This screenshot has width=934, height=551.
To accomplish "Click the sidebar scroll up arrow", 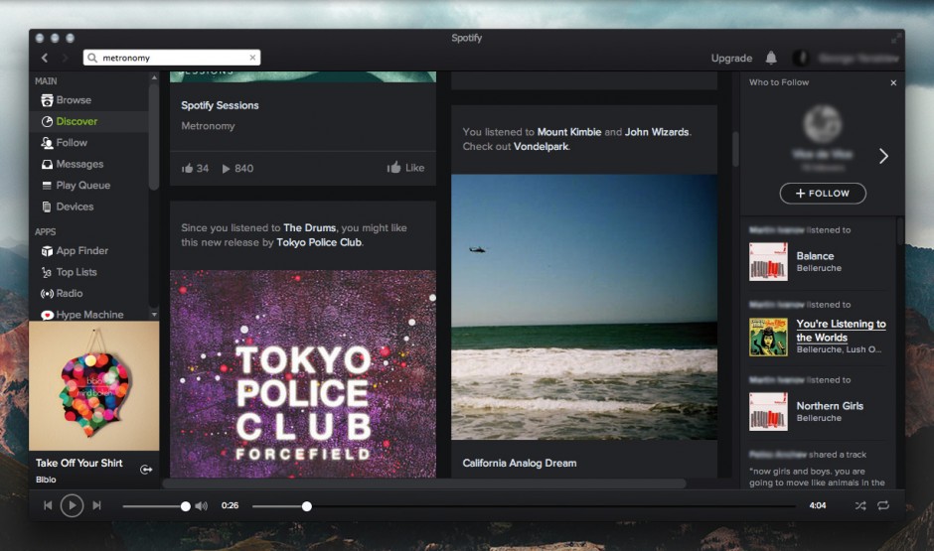I will [x=154, y=78].
